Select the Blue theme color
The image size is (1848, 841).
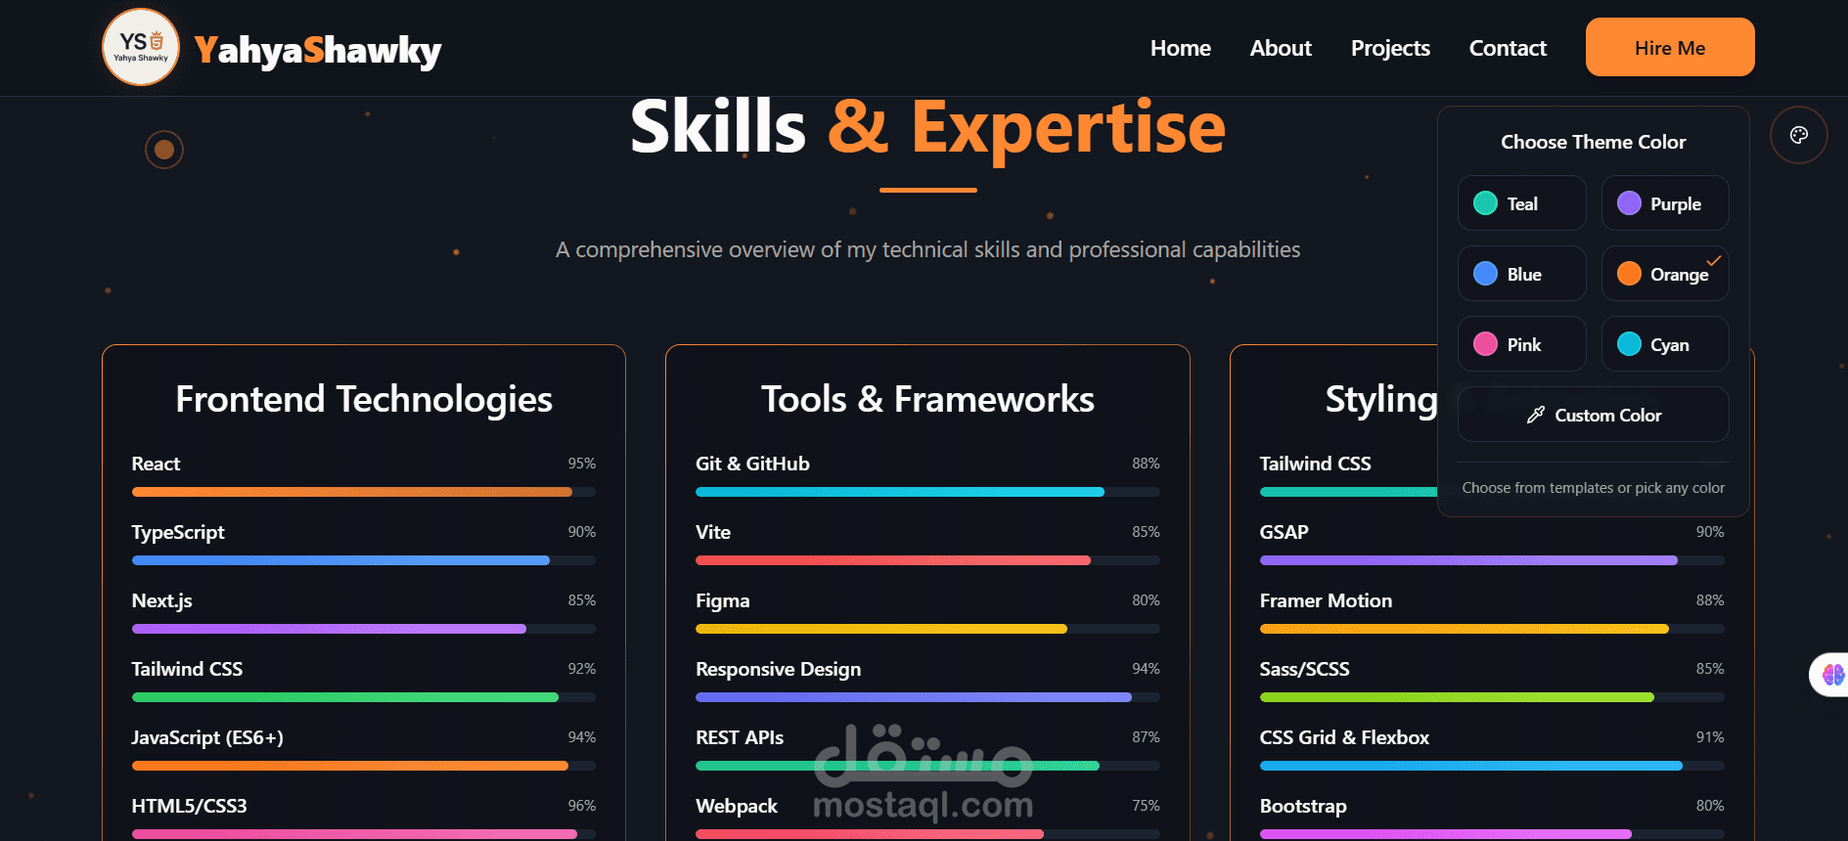click(1521, 274)
